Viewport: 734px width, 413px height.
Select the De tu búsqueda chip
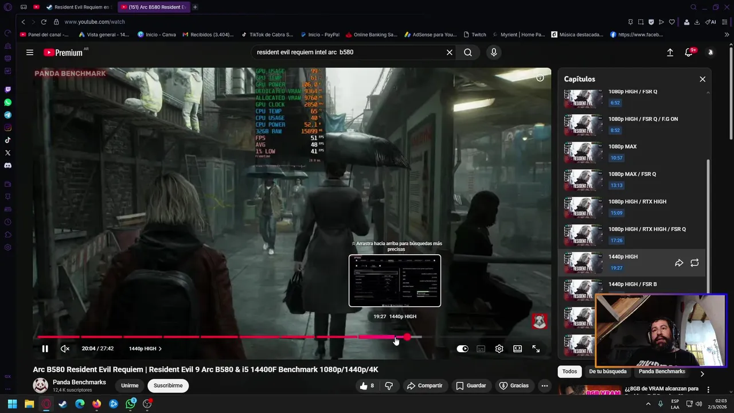point(608,371)
